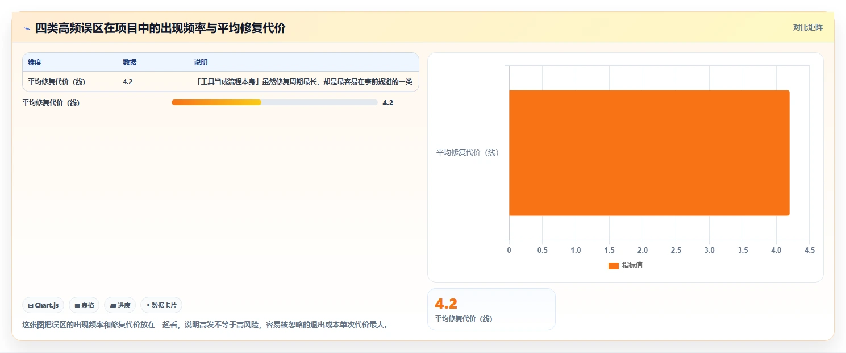Toggle the 指标值 legend swatch
This screenshot has width=846, height=353.
point(614,265)
